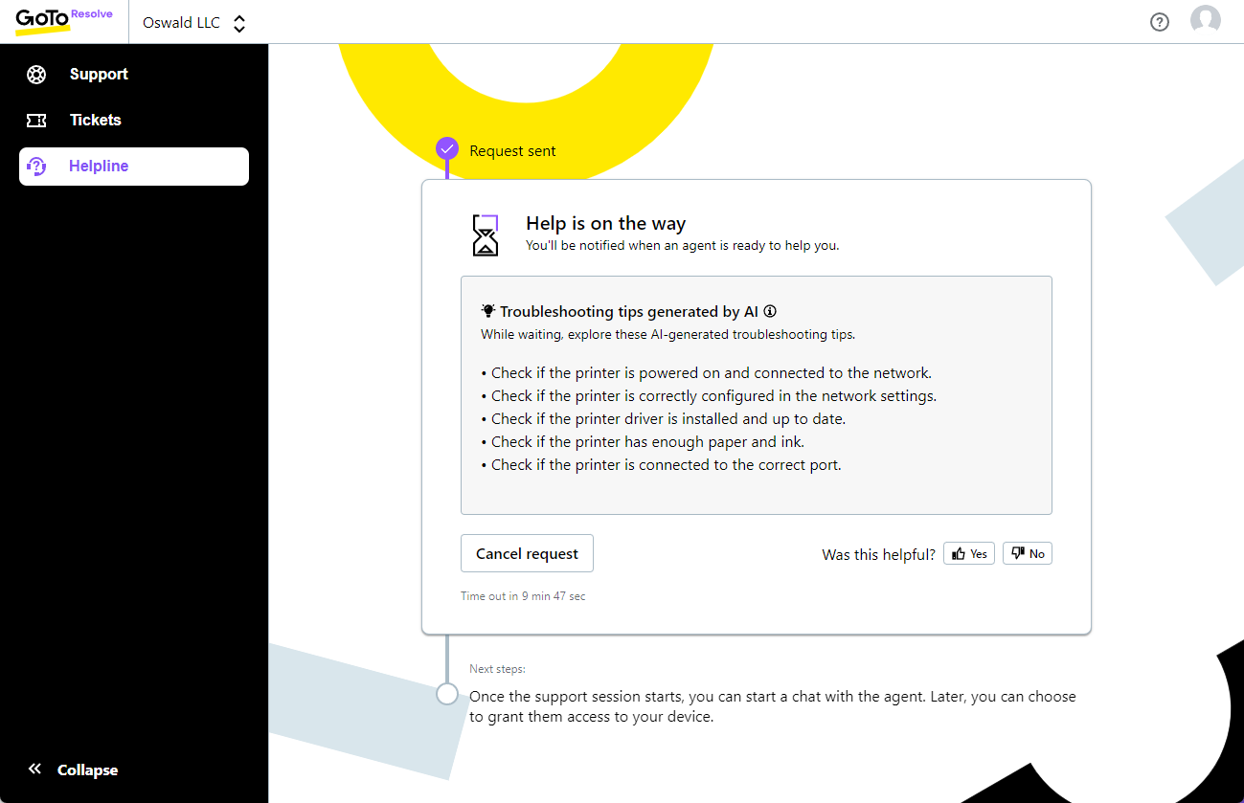Switch to the Tickets section
Viewport: 1244px width, 803px height.
click(95, 120)
